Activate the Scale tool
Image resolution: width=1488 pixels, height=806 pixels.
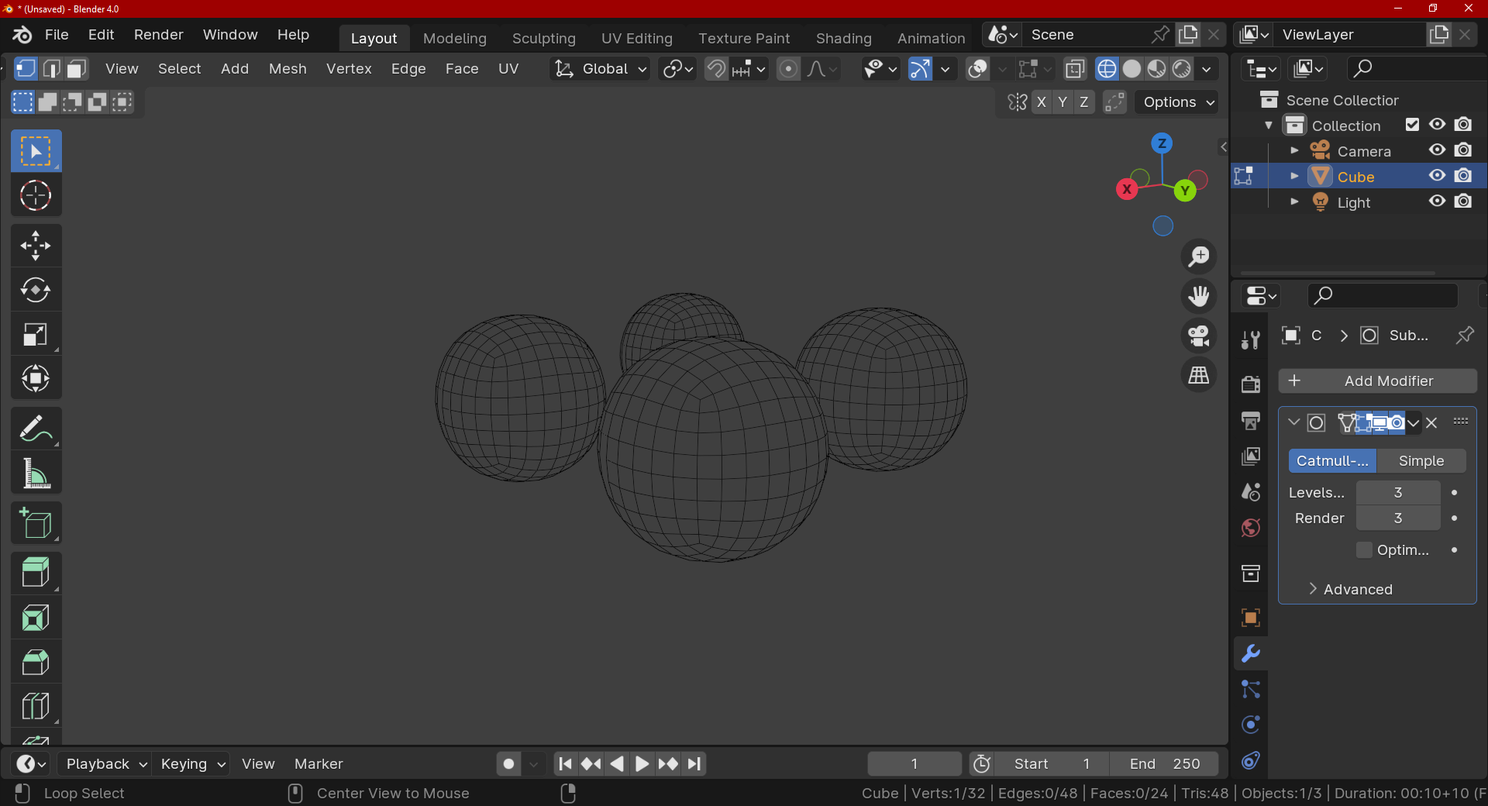(36, 335)
